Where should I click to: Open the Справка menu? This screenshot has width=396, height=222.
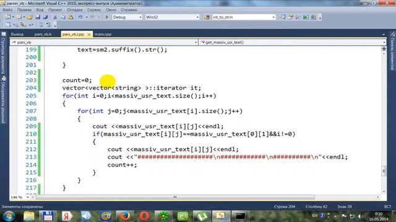coord(129,10)
